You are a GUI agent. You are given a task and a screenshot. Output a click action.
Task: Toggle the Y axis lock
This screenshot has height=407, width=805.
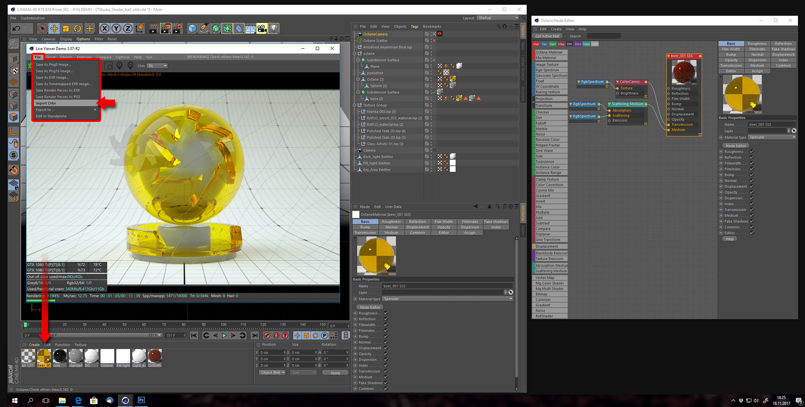(116, 28)
